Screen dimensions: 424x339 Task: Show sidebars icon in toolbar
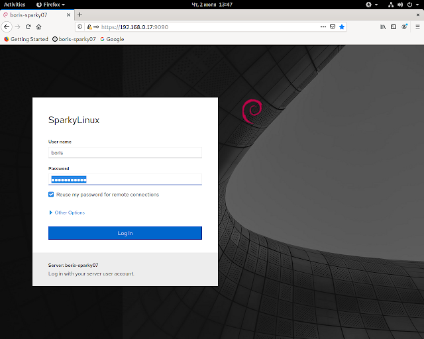pos(394,26)
